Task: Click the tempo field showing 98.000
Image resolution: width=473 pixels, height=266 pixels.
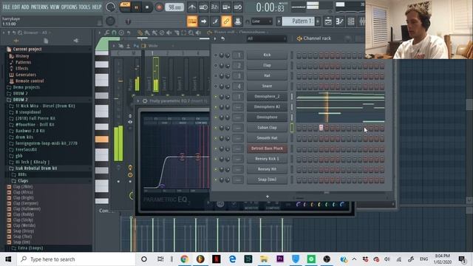Action: 174,7
